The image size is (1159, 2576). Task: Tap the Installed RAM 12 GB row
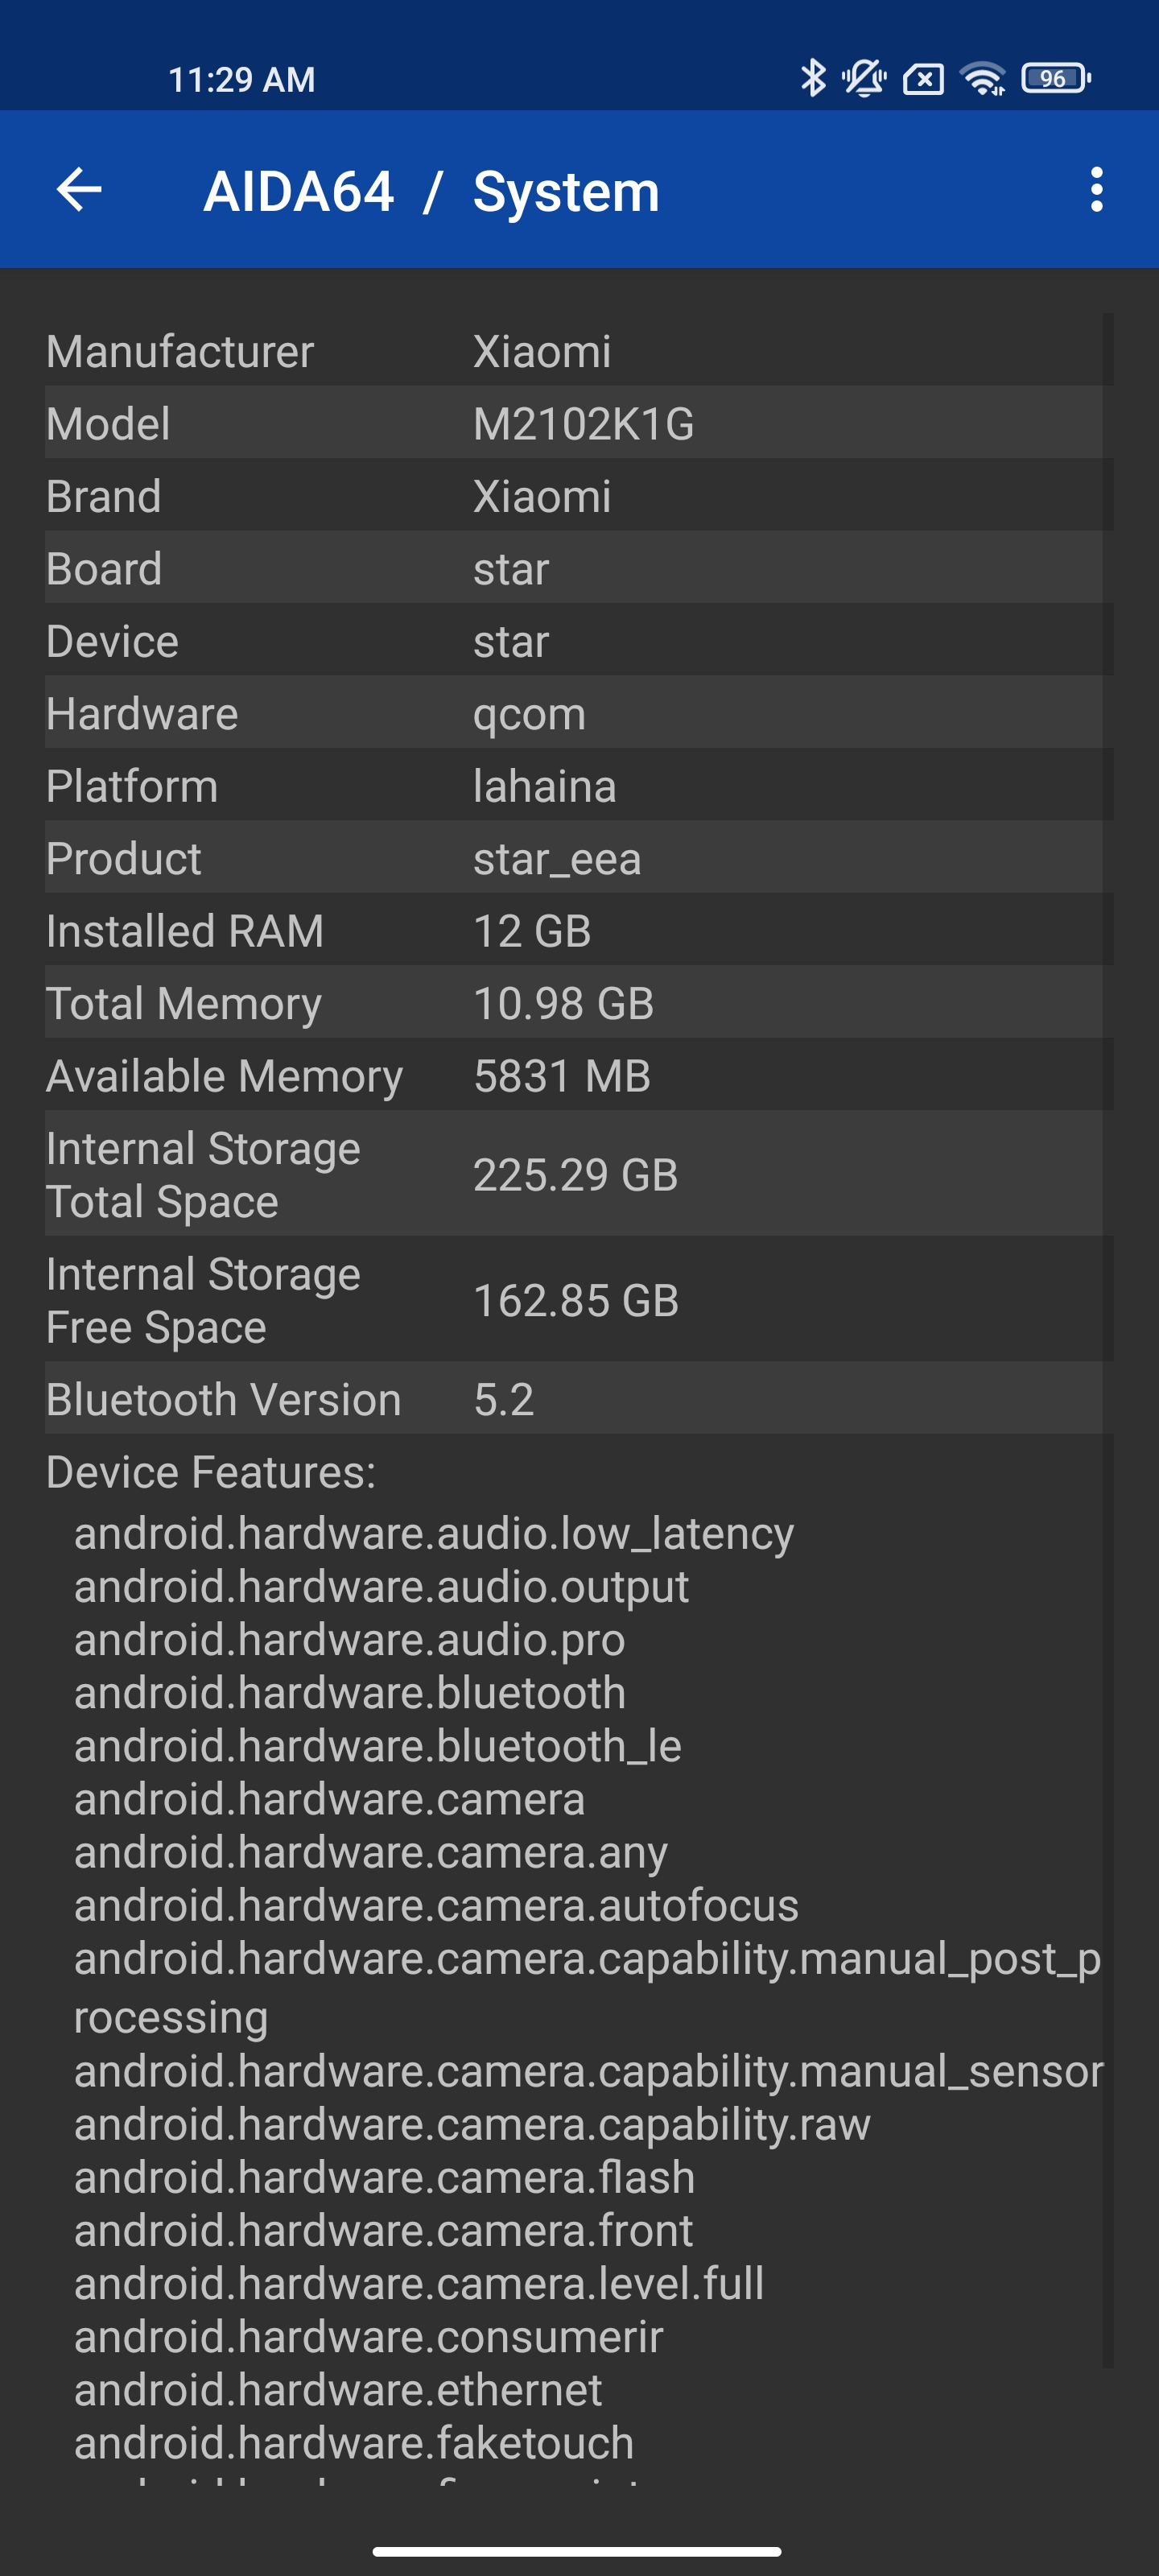pos(573,931)
